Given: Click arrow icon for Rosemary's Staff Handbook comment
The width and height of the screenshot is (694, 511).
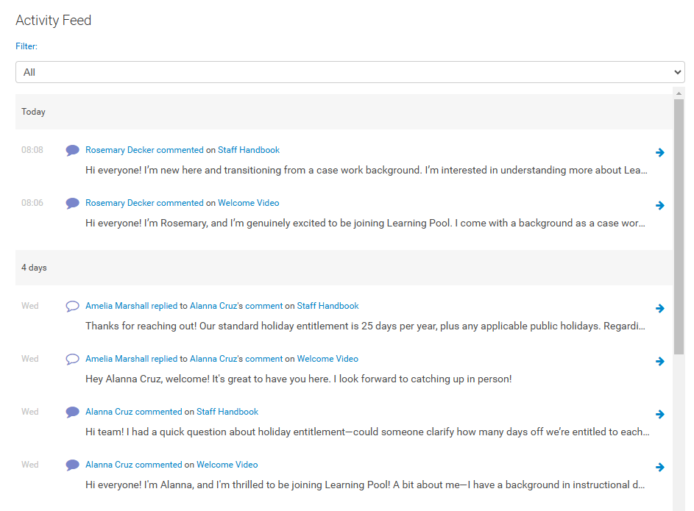Looking at the screenshot, I should [x=660, y=153].
